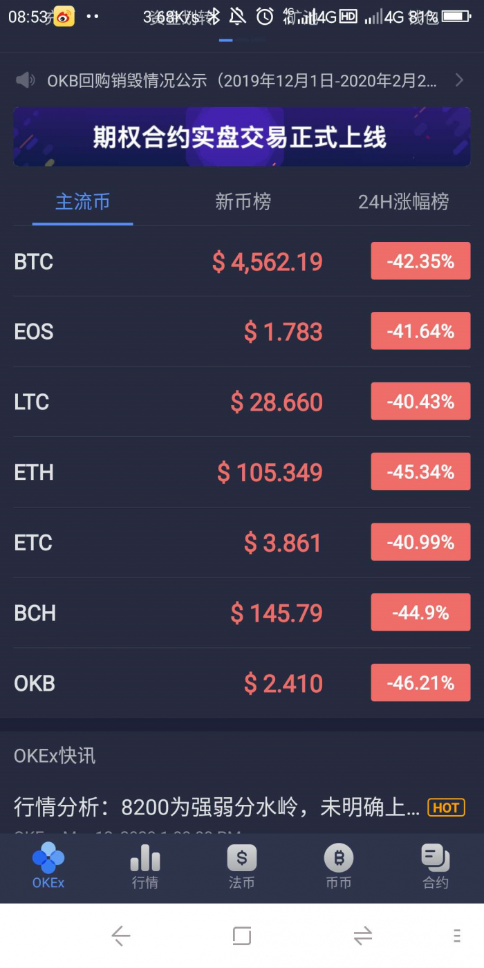The height and width of the screenshot is (968, 484).
Task: Click the OKB -46.21% change badge
Action: tap(420, 682)
